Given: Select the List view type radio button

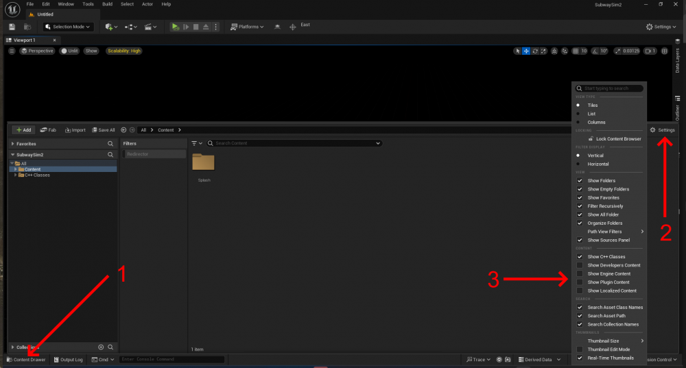Looking at the screenshot, I should [x=579, y=114].
